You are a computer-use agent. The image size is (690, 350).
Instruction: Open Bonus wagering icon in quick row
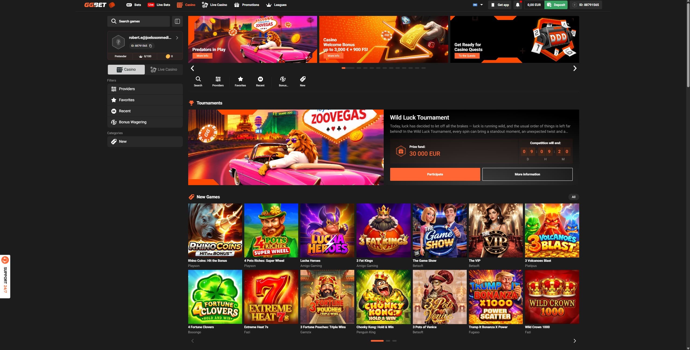coord(283,81)
